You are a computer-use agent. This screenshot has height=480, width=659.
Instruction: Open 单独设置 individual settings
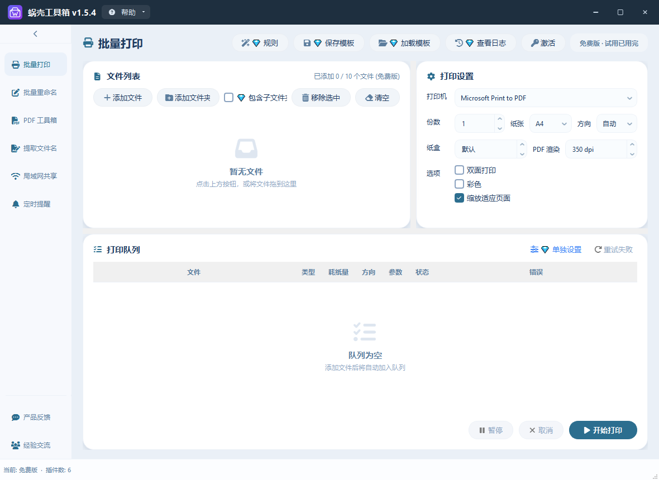pyautogui.click(x=556, y=249)
